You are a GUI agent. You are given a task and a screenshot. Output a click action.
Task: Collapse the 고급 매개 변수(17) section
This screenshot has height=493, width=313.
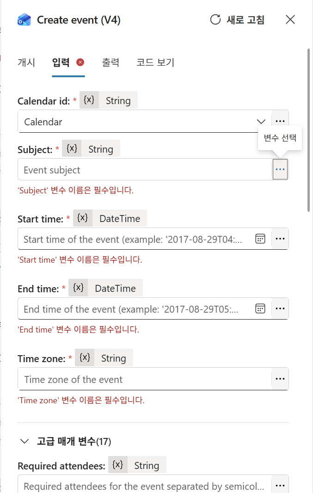point(25,441)
